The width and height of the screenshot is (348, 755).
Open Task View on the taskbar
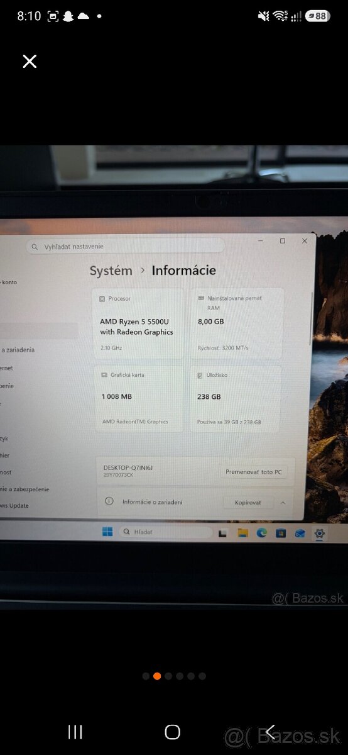pyautogui.click(x=222, y=534)
